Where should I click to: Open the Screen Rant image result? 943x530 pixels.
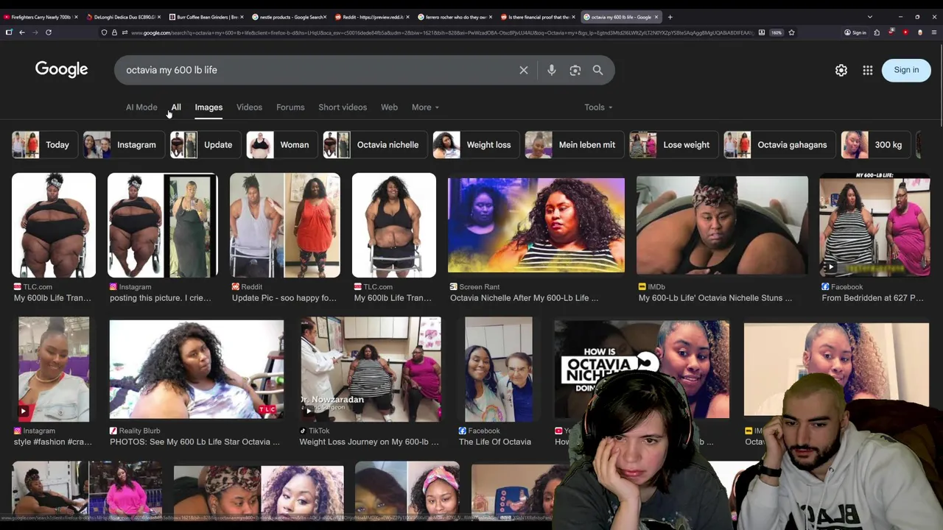pos(536,225)
